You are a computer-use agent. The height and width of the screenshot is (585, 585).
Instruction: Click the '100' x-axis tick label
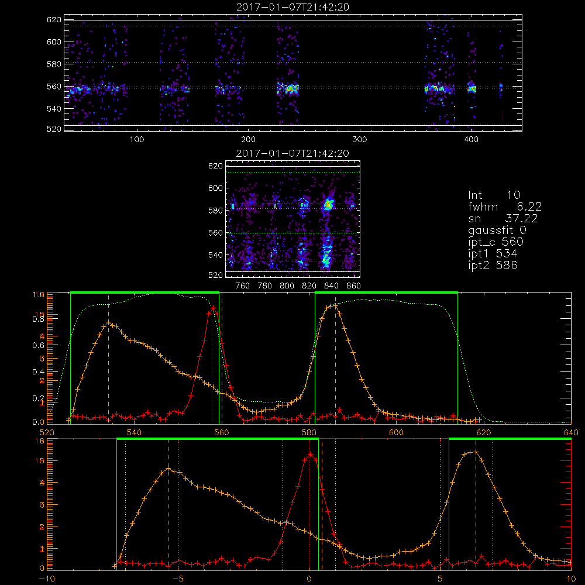137,140
